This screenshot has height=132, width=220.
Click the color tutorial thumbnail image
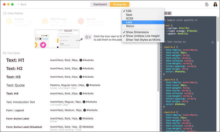pyautogui.click(x=57, y=39)
